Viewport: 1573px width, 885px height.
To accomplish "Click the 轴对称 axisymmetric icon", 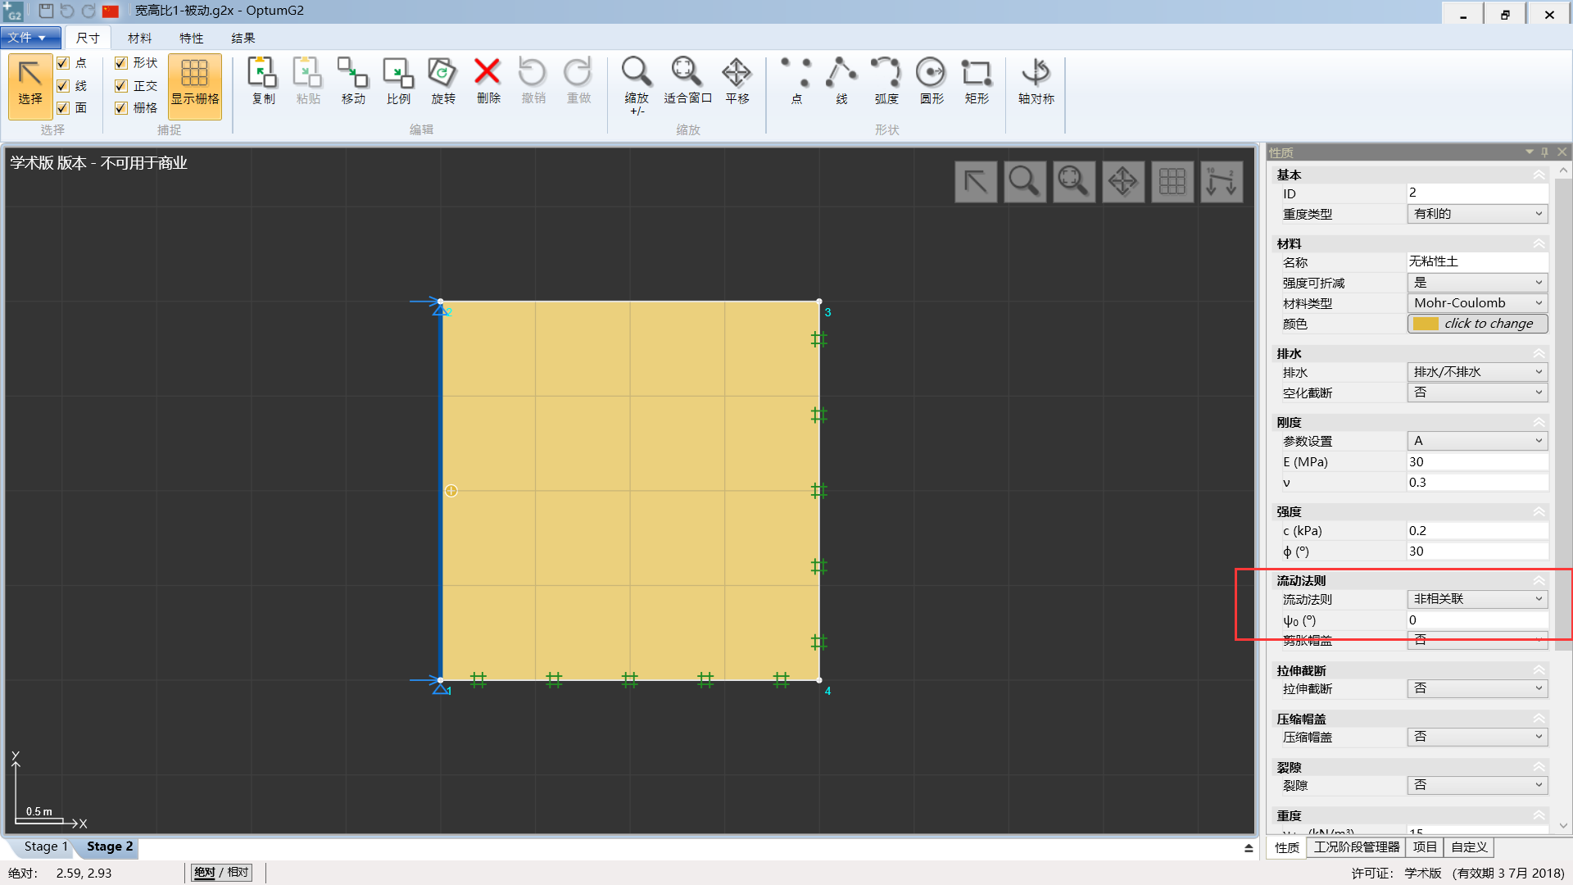I will pos(1036,81).
